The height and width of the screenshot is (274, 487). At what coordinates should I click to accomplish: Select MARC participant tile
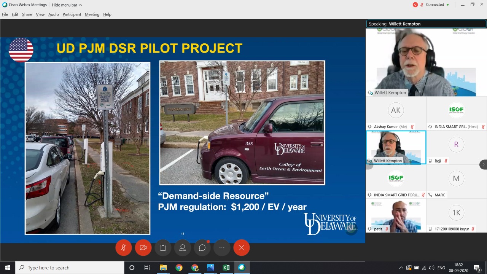point(457,182)
